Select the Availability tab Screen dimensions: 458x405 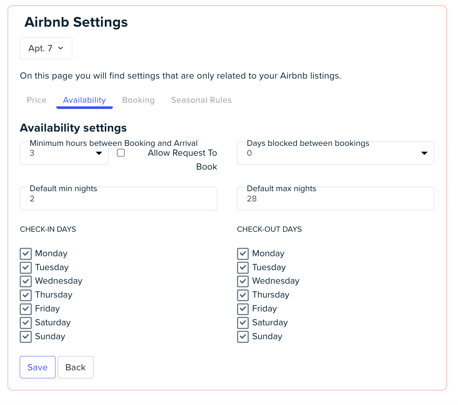pyautogui.click(x=84, y=100)
